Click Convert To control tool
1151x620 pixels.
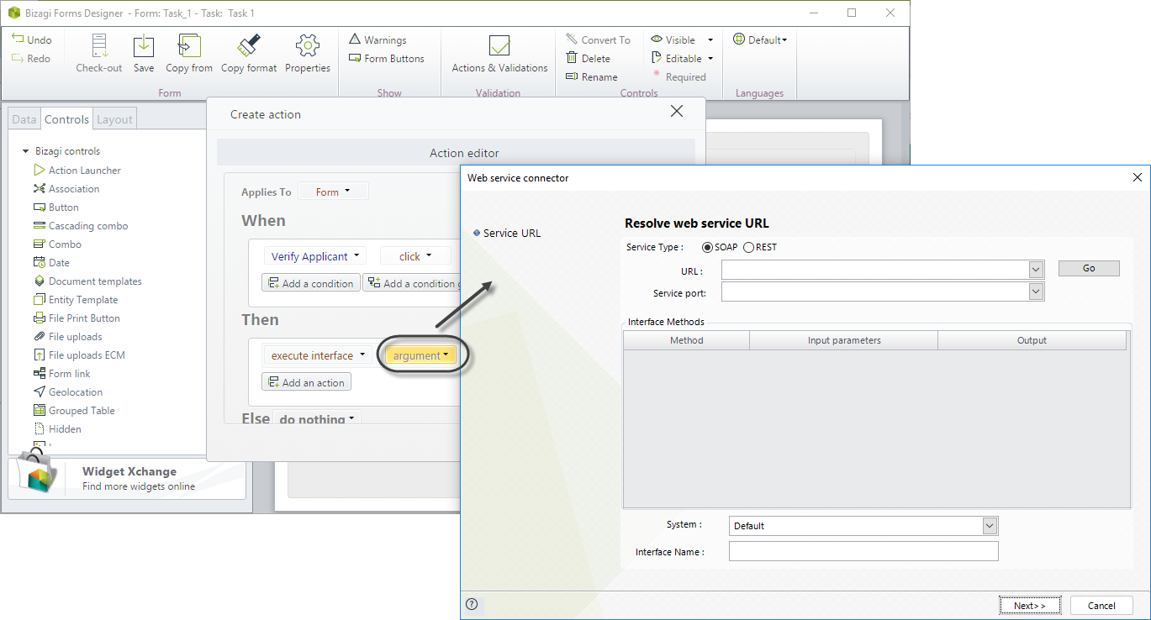pos(598,39)
